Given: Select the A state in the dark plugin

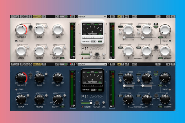Looking at the screenshot, I should pyautogui.click(x=119, y=64).
